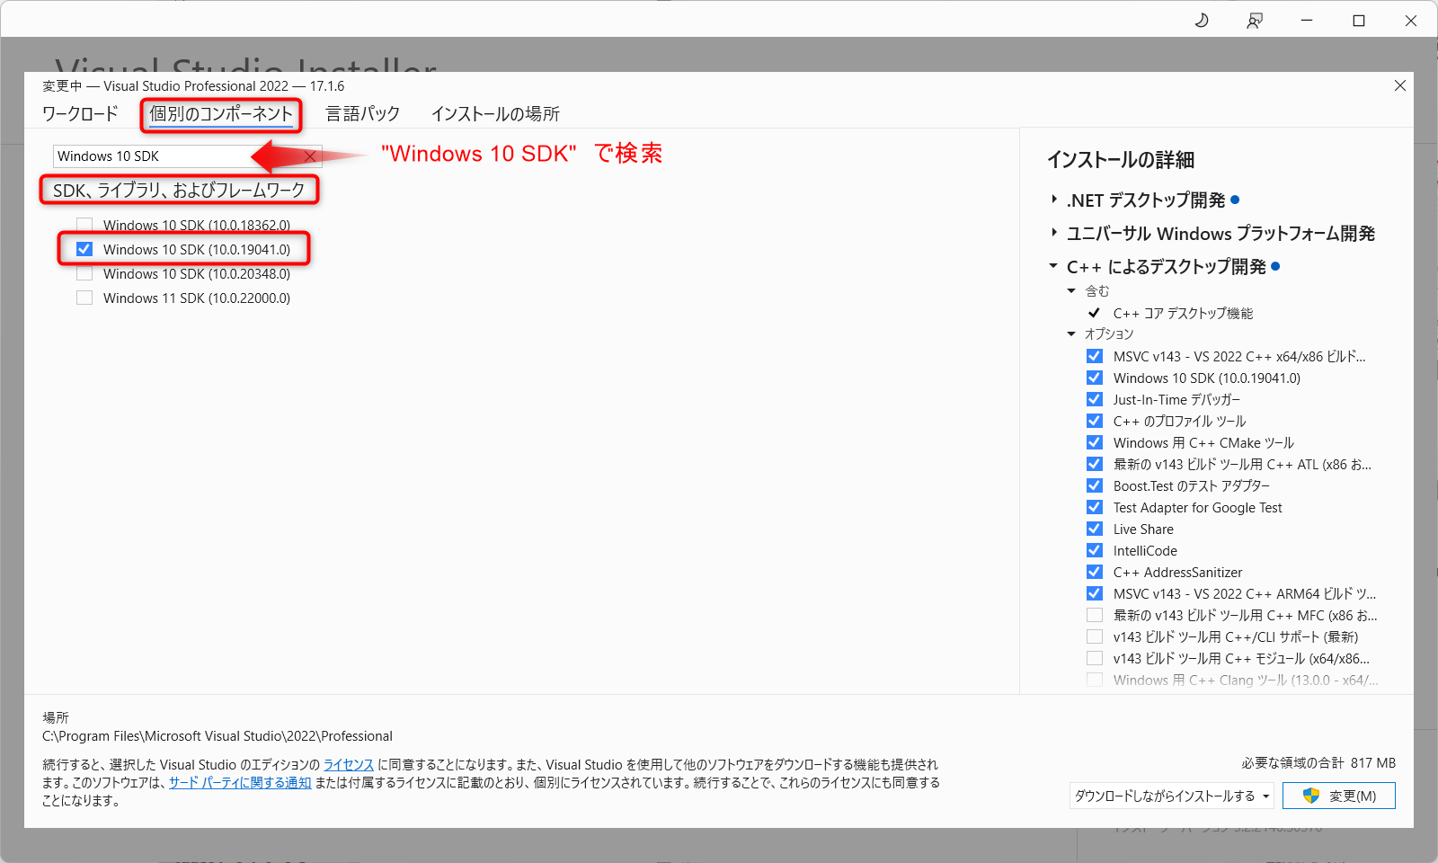This screenshot has width=1438, height=863.
Task: Collapse the 含む subsection
Action: pos(1071,290)
